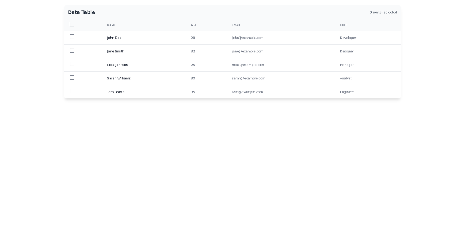Click the john@example.com email address
This screenshot has width=465, height=244.
pyautogui.click(x=247, y=38)
